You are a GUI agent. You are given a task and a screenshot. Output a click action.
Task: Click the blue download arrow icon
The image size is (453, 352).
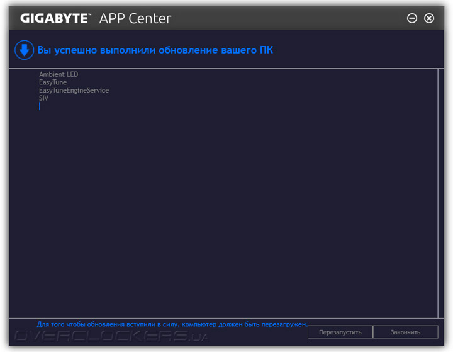click(x=25, y=50)
